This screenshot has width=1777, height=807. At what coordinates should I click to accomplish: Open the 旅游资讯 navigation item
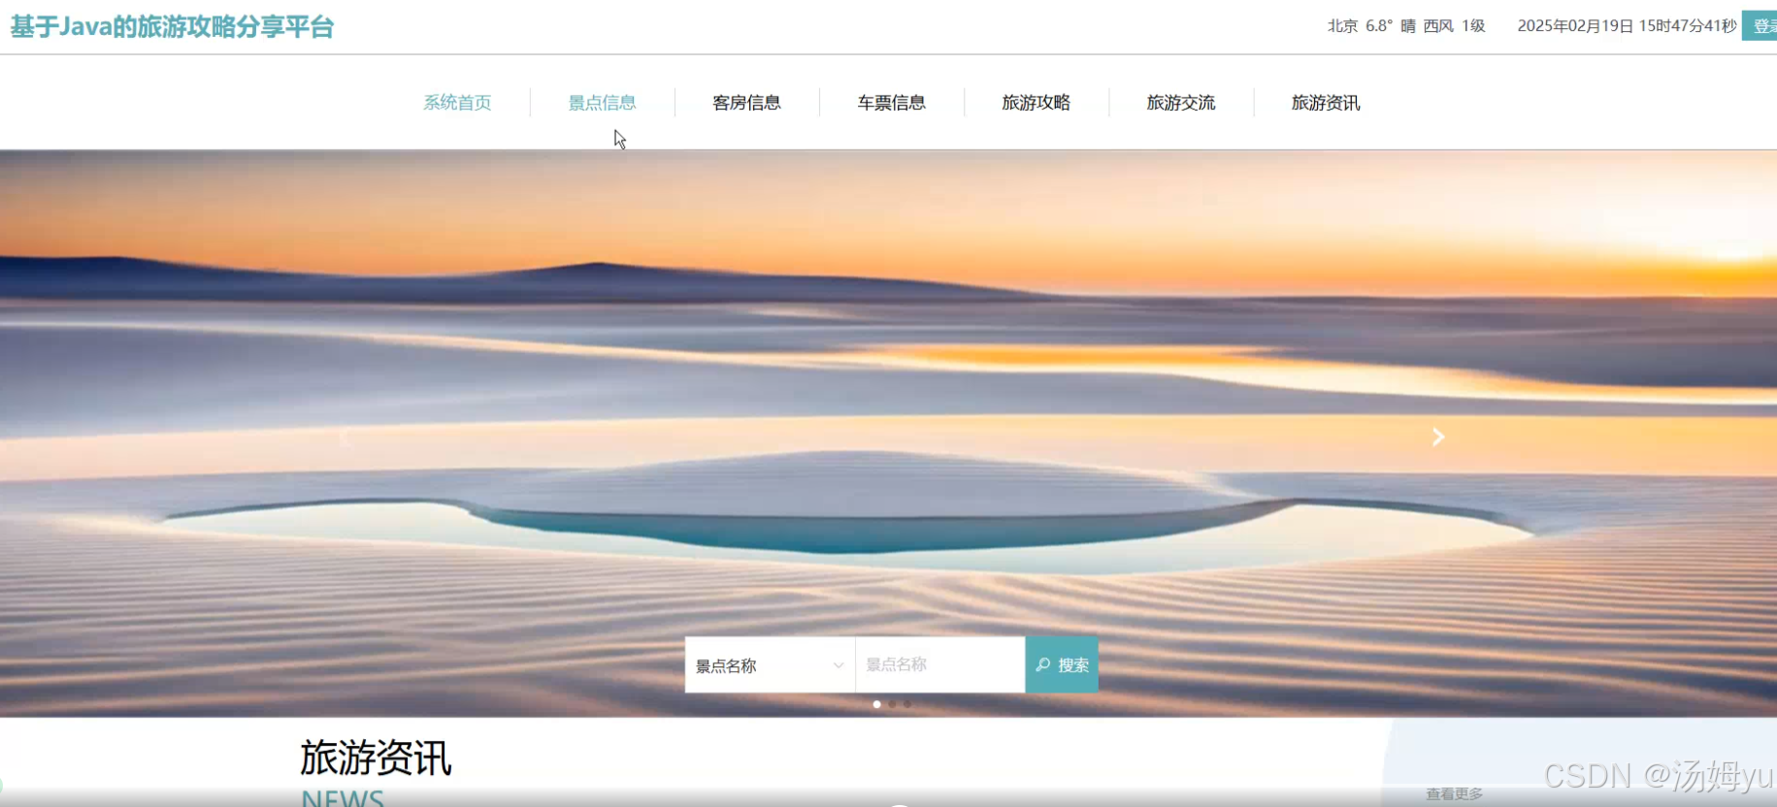tap(1325, 103)
